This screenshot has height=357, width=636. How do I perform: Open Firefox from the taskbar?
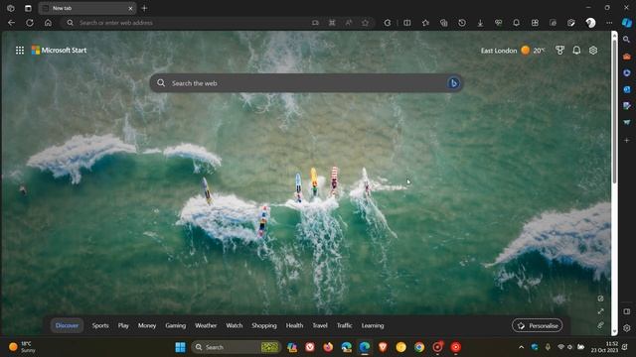tap(328, 347)
